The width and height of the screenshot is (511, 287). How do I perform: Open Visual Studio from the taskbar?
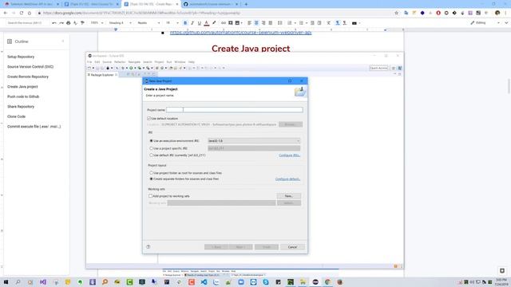click(x=43, y=281)
